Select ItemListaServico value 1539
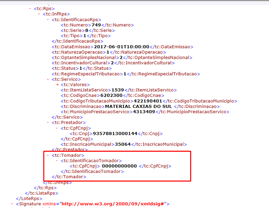Screen dimensions: 269x208 118,90
